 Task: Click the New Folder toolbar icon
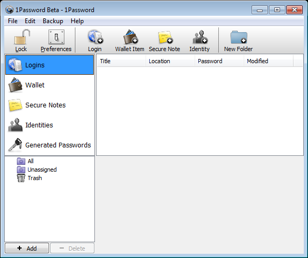pos(238,37)
